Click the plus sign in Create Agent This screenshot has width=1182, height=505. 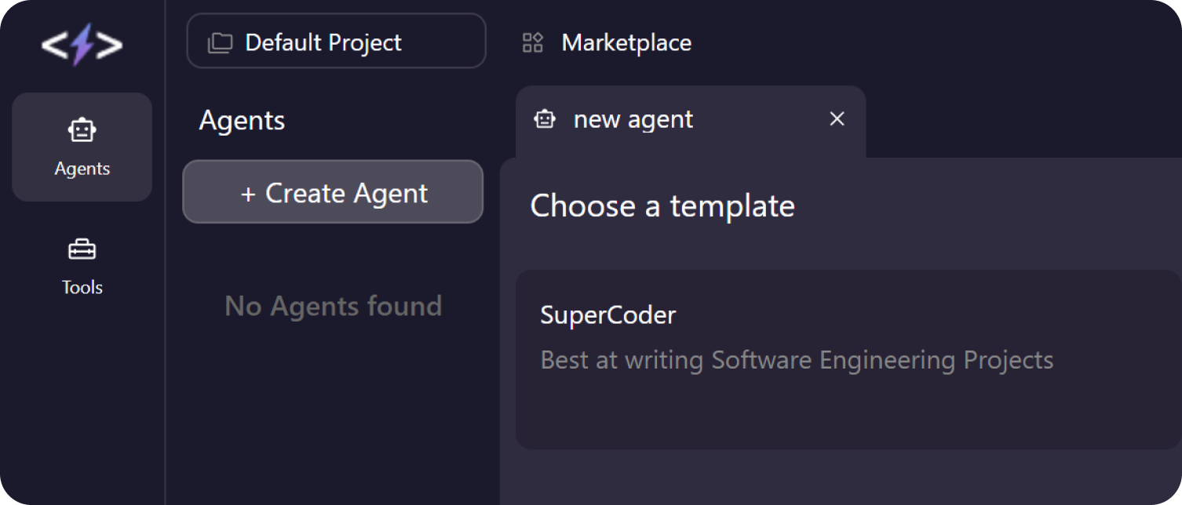coord(248,194)
